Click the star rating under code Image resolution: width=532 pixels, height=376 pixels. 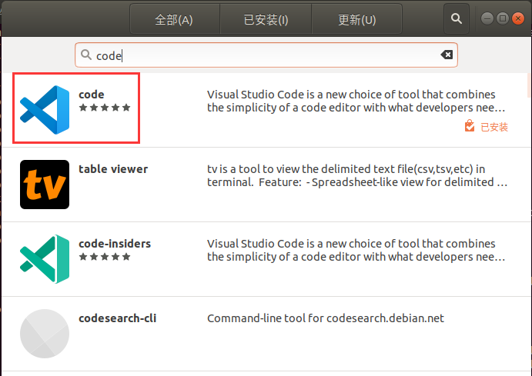(105, 108)
